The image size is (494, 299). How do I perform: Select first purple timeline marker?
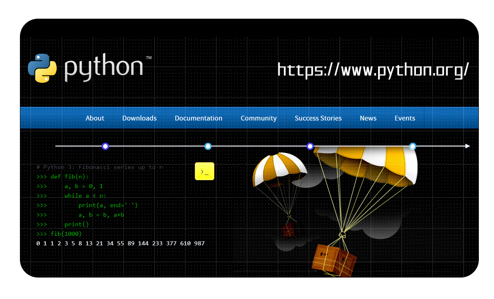[x=105, y=146]
